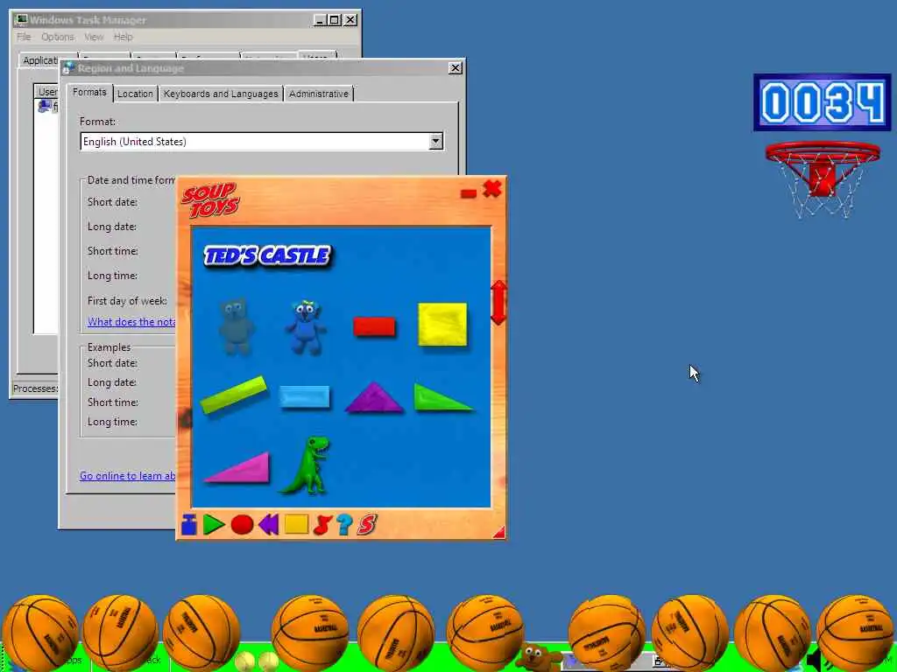Click the English (United States) format field

[x=261, y=141]
